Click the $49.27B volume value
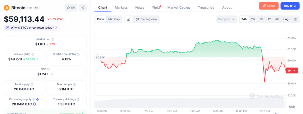Screen dimensions: 303x114 click(15, 59)
